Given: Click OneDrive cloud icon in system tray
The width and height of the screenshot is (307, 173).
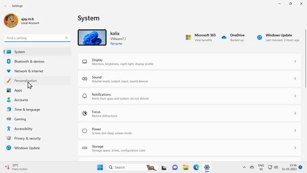Looking at the screenshot, I should (252, 167).
